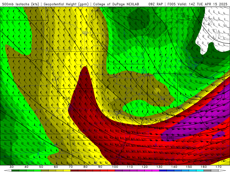Click the darkest green swatch starting at 30

pos(15,171)
